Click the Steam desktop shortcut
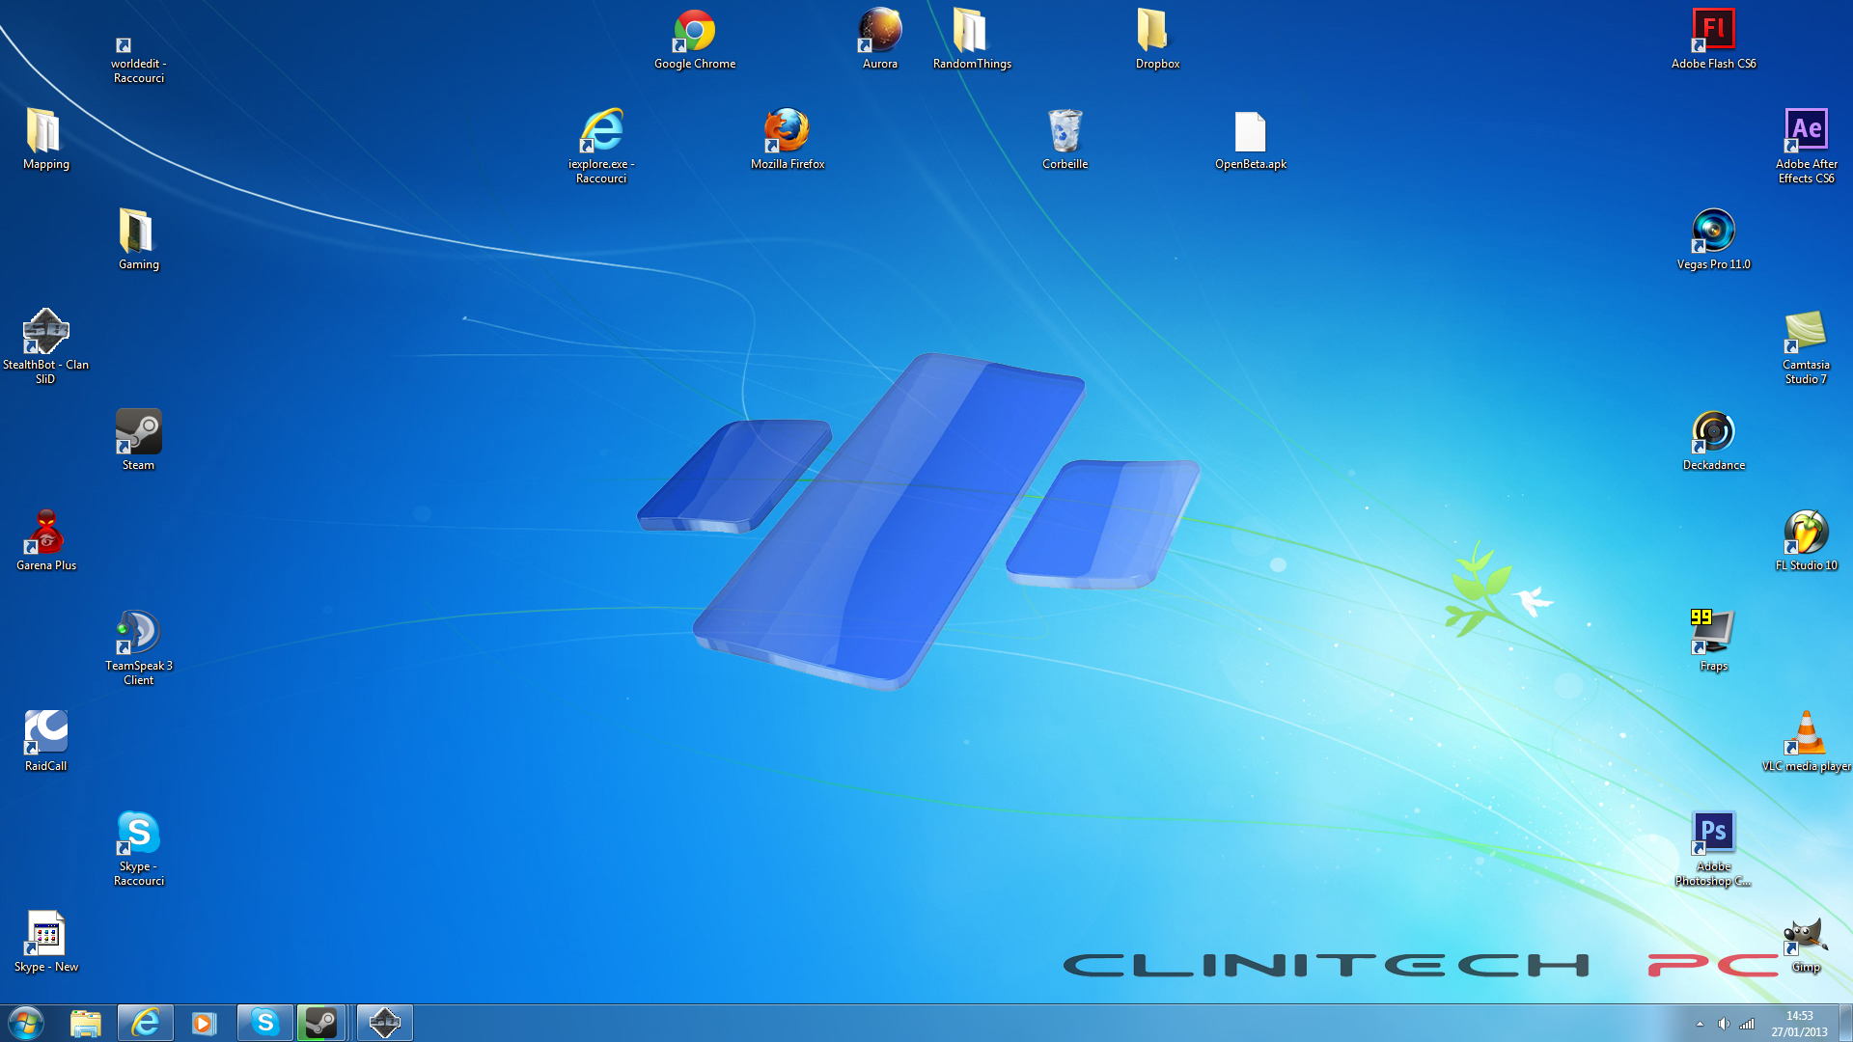This screenshot has width=1853, height=1042. (x=139, y=440)
